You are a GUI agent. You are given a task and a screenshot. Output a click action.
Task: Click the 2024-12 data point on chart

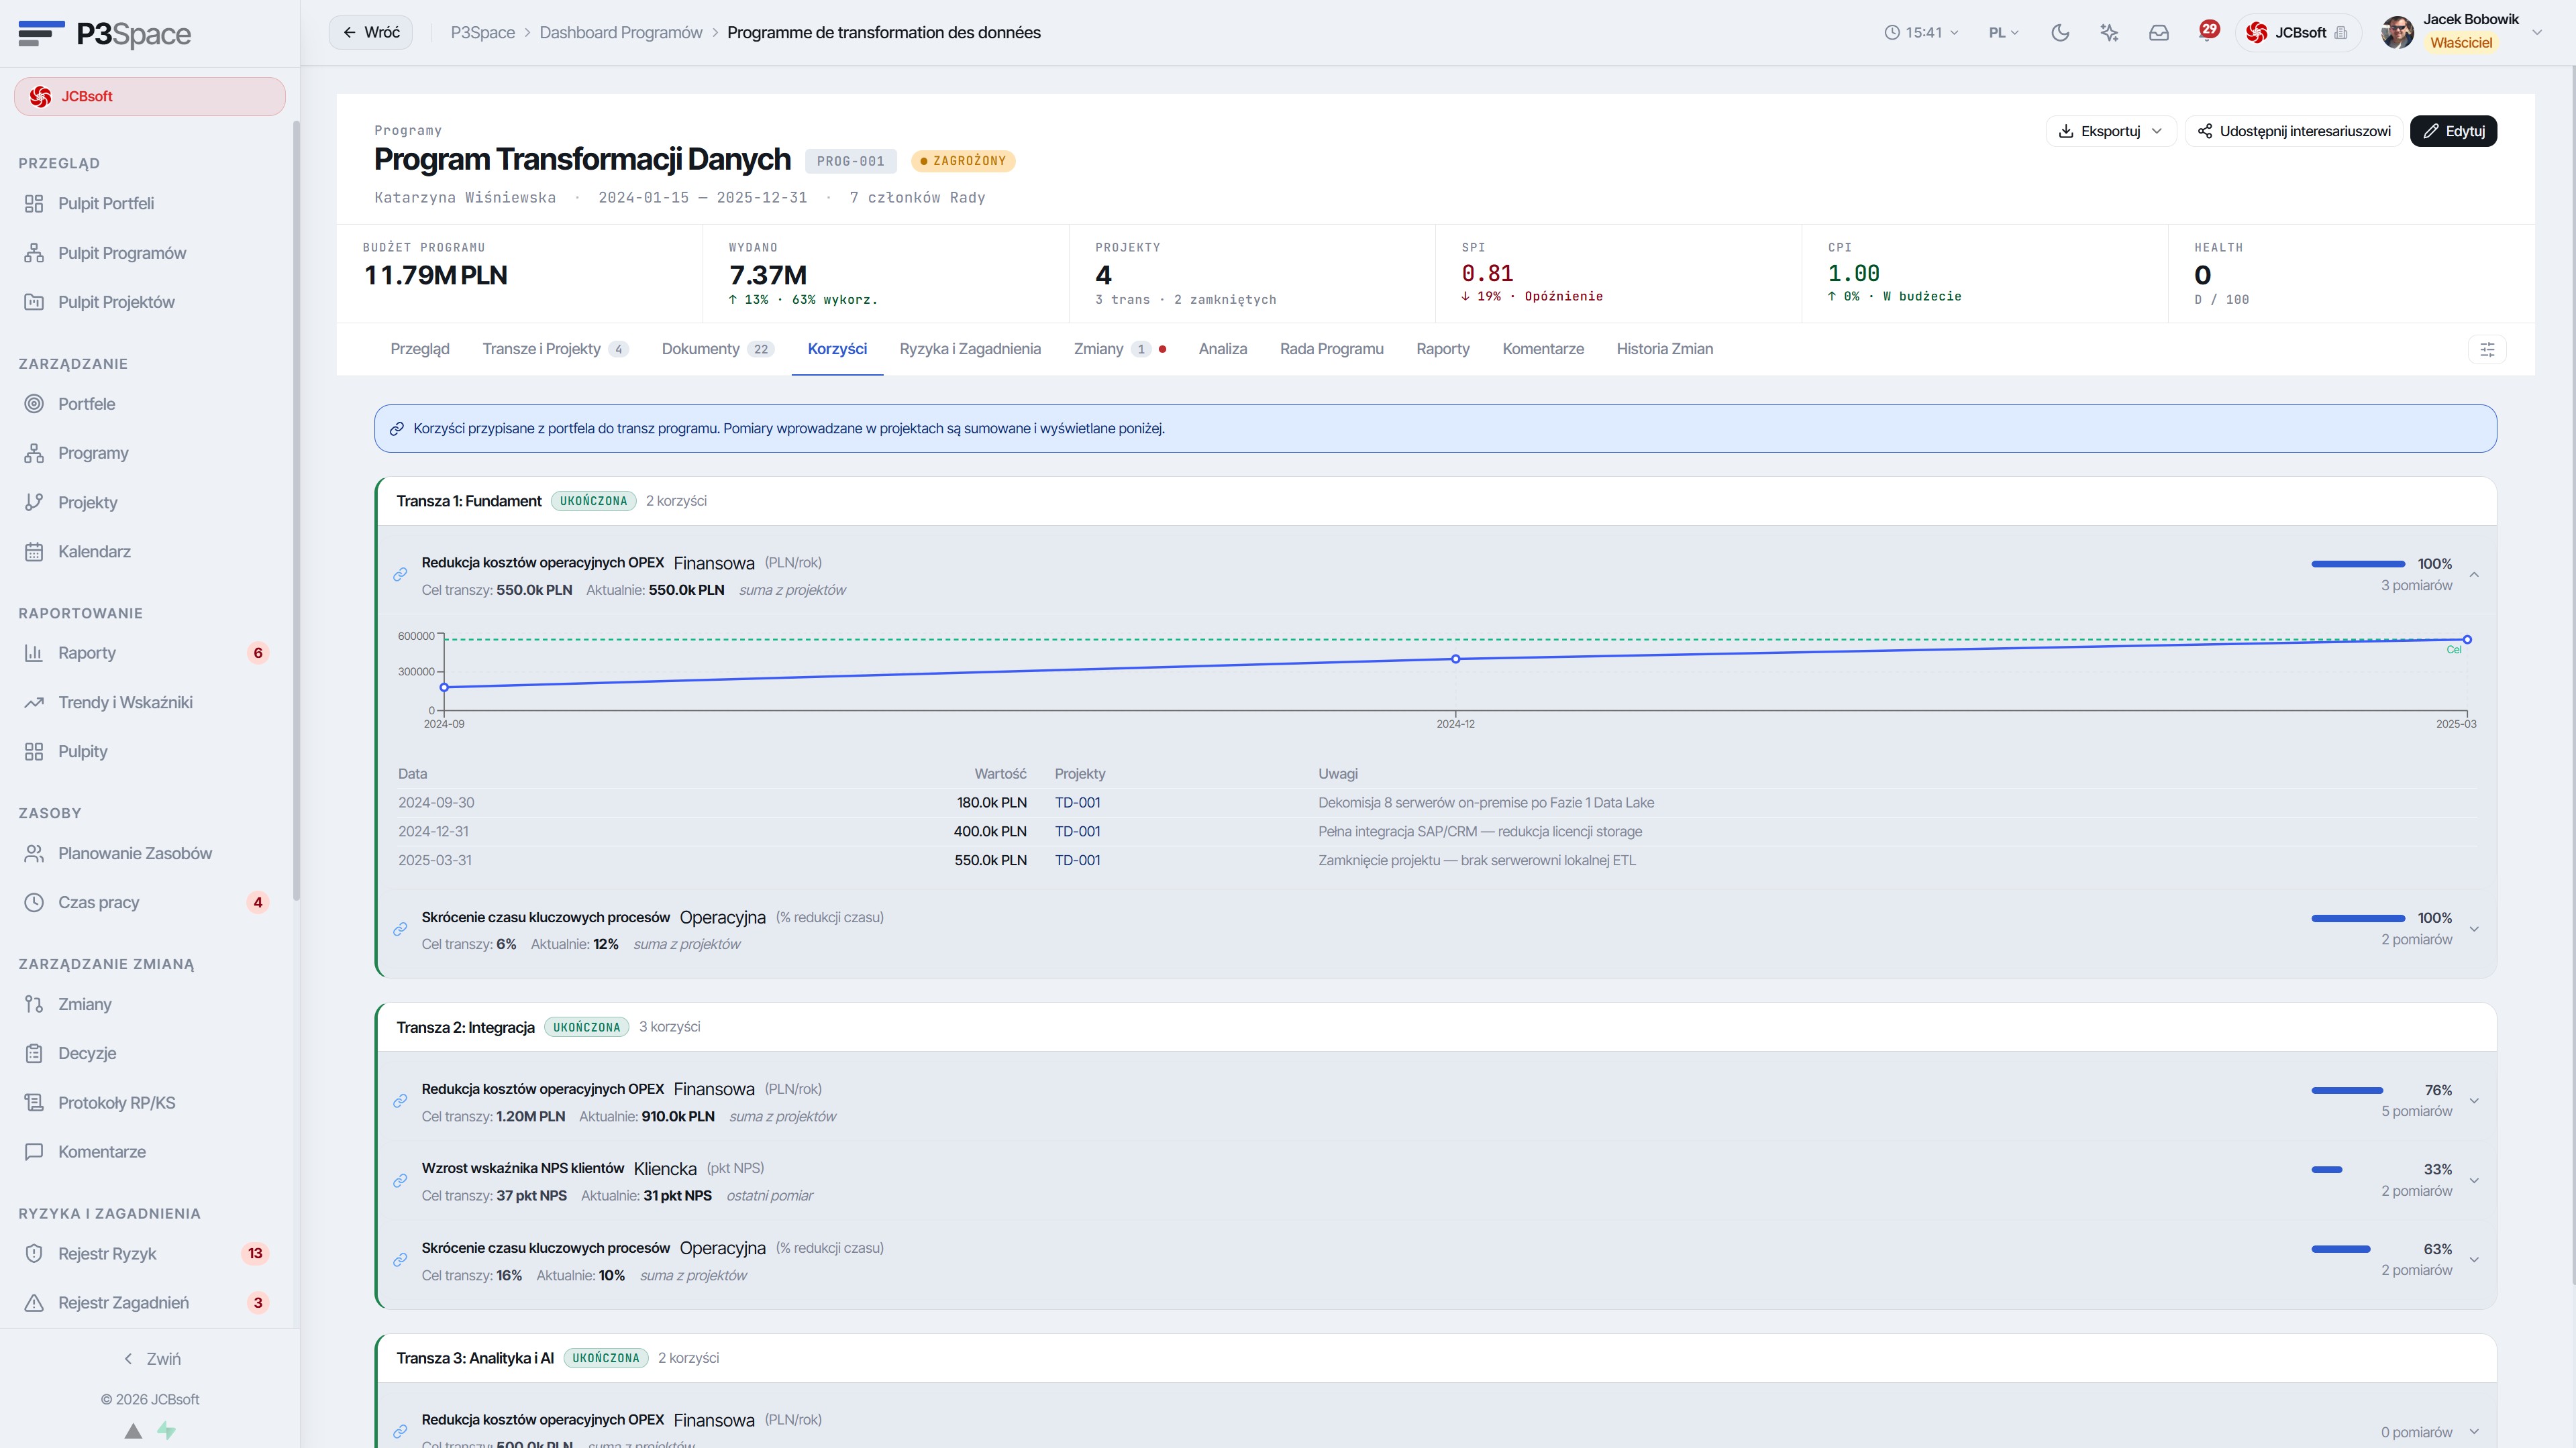point(1455,659)
